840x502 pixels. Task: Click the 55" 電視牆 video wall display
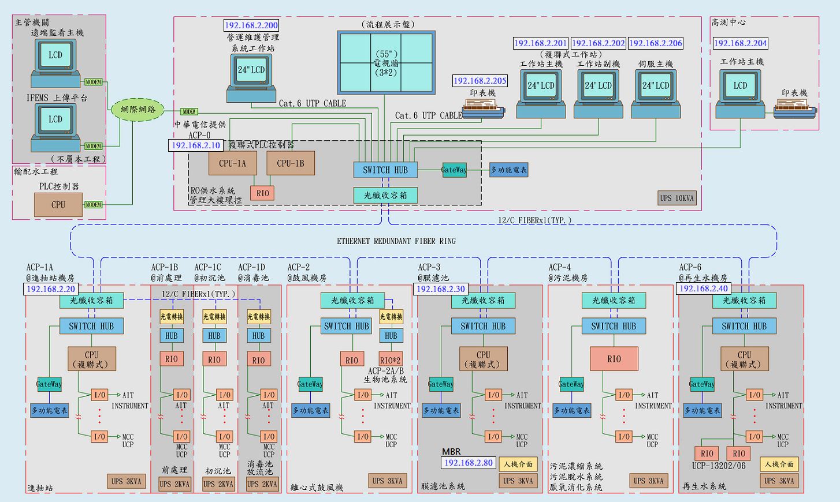click(x=385, y=62)
